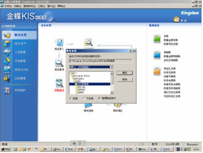Open the 报表与分析 reports icon
The width and height of the screenshot is (203, 153).
coord(7,70)
